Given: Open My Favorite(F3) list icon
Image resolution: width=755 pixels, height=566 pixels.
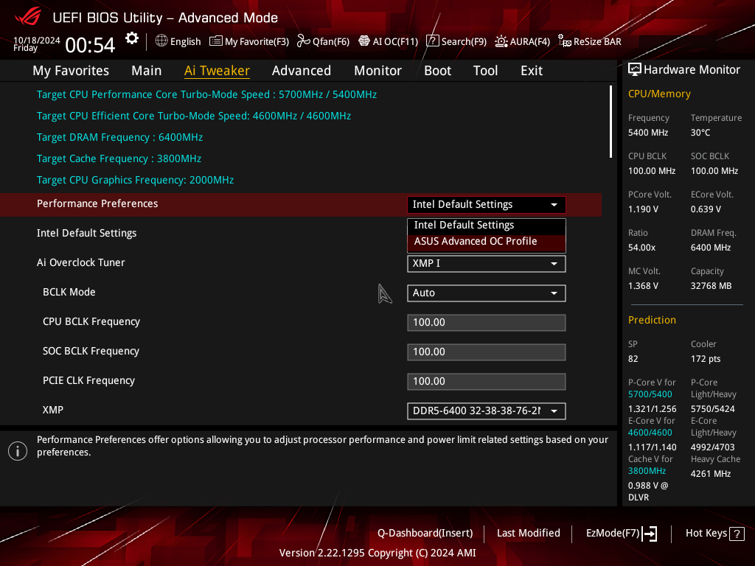Looking at the screenshot, I should click(x=216, y=41).
